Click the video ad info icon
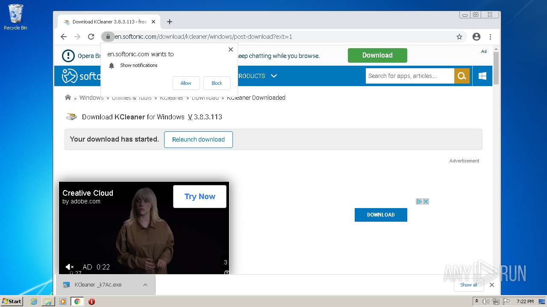The width and height of the screenshot is (547, 307). click(x=226, y=272)
